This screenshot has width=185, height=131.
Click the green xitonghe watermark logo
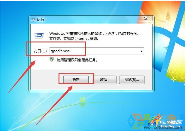[x=136, y=121]
